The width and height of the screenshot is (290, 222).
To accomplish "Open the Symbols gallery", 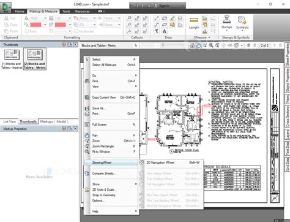I will [x=242, y=23].
